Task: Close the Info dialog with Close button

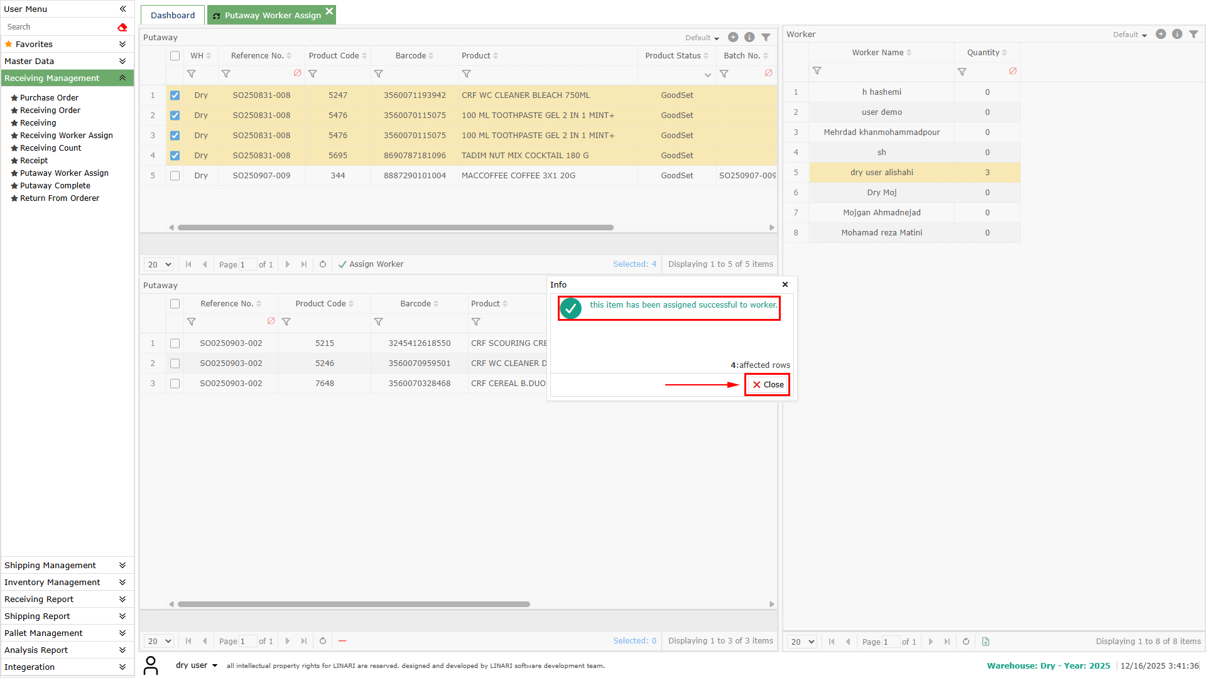Action: point(767,384)
